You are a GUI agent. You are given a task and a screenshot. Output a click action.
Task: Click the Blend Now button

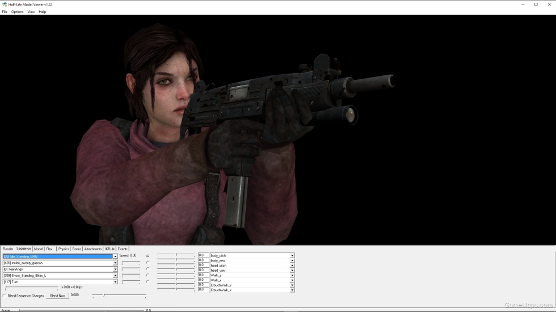click(57, 296)
